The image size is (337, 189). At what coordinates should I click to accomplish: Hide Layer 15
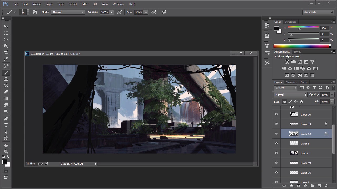pyautogui.click(x=276, y=124)
